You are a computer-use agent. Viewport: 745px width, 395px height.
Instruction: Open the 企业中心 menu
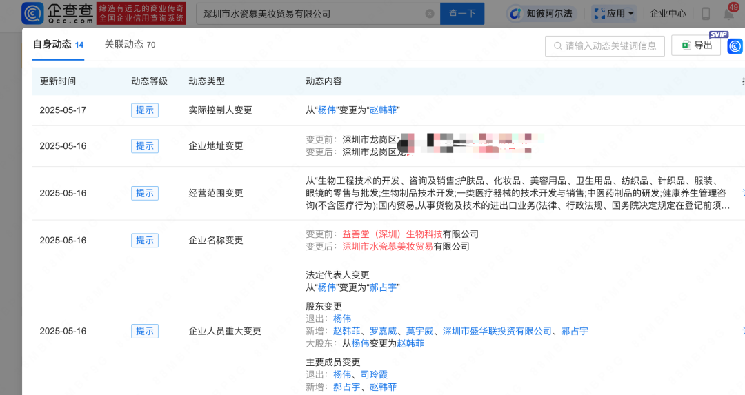point(668,13)
